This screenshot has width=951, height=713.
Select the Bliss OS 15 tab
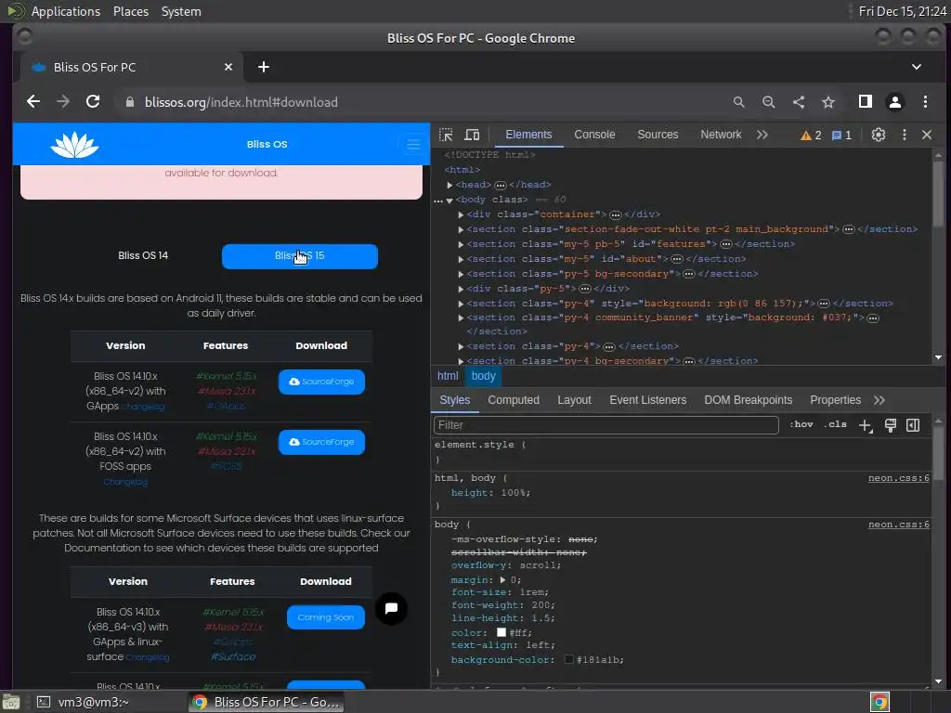300,256
